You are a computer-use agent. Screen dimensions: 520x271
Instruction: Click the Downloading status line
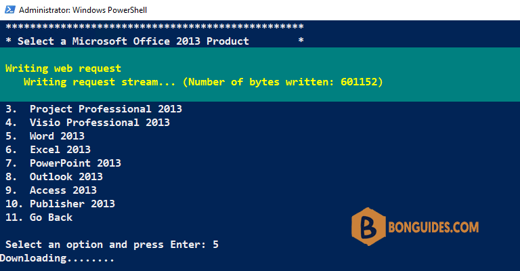(57, 258)
